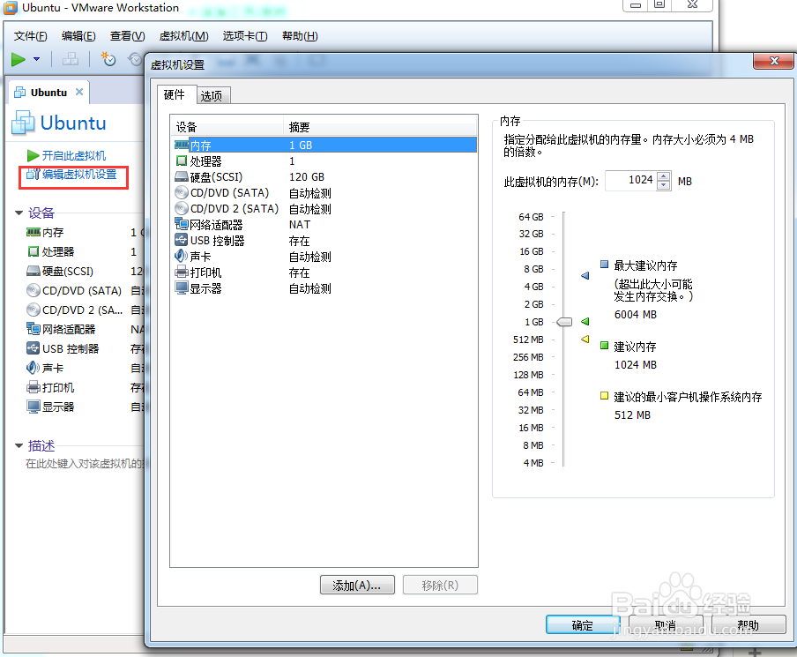Click the 设备 column header
Image resolution: width=797 pixels, height=657 pixels.
pyautogui.click(x=227, y=127)
